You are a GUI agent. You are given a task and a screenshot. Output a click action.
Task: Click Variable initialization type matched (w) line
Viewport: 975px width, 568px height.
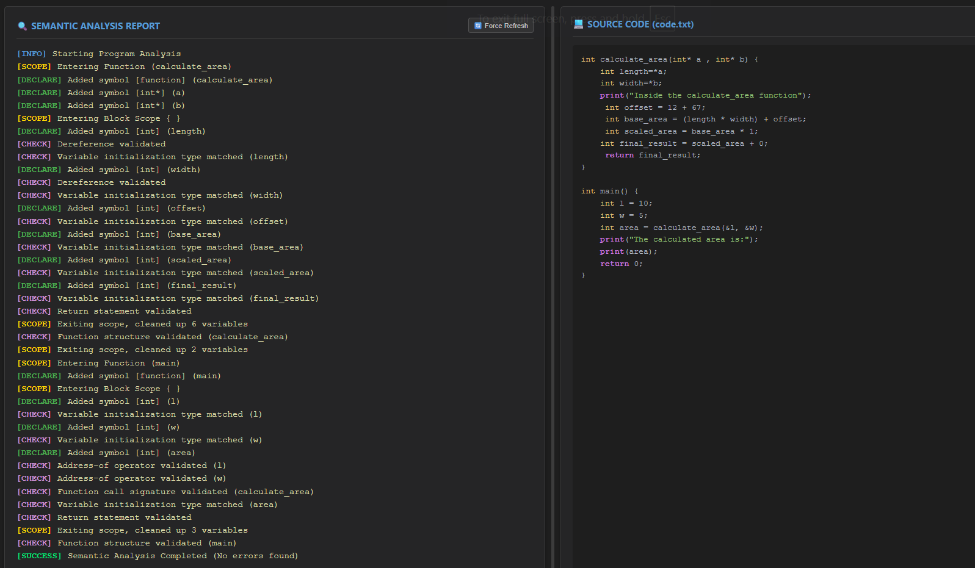pos(140,440)
